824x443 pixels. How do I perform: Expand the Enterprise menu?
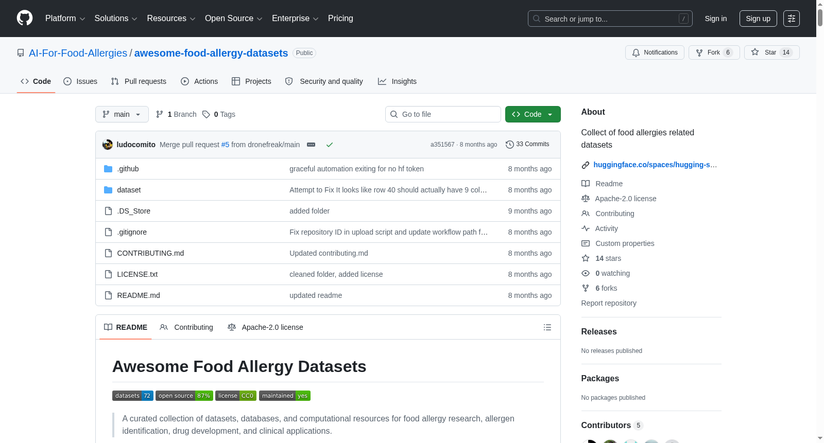tap(295, 19)
